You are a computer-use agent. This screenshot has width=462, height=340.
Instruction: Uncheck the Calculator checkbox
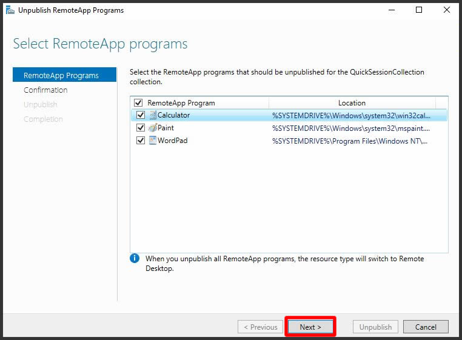pos(141,115)
